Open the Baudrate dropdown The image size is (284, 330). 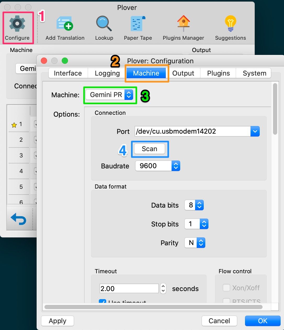[x=176, y=166]
